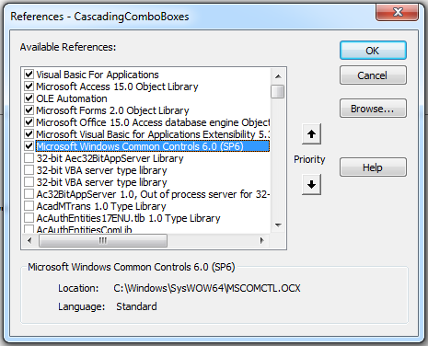Uncheck Visual Basic For Applications reference
Screen dimensions: 428x346
tap(29, 75)
